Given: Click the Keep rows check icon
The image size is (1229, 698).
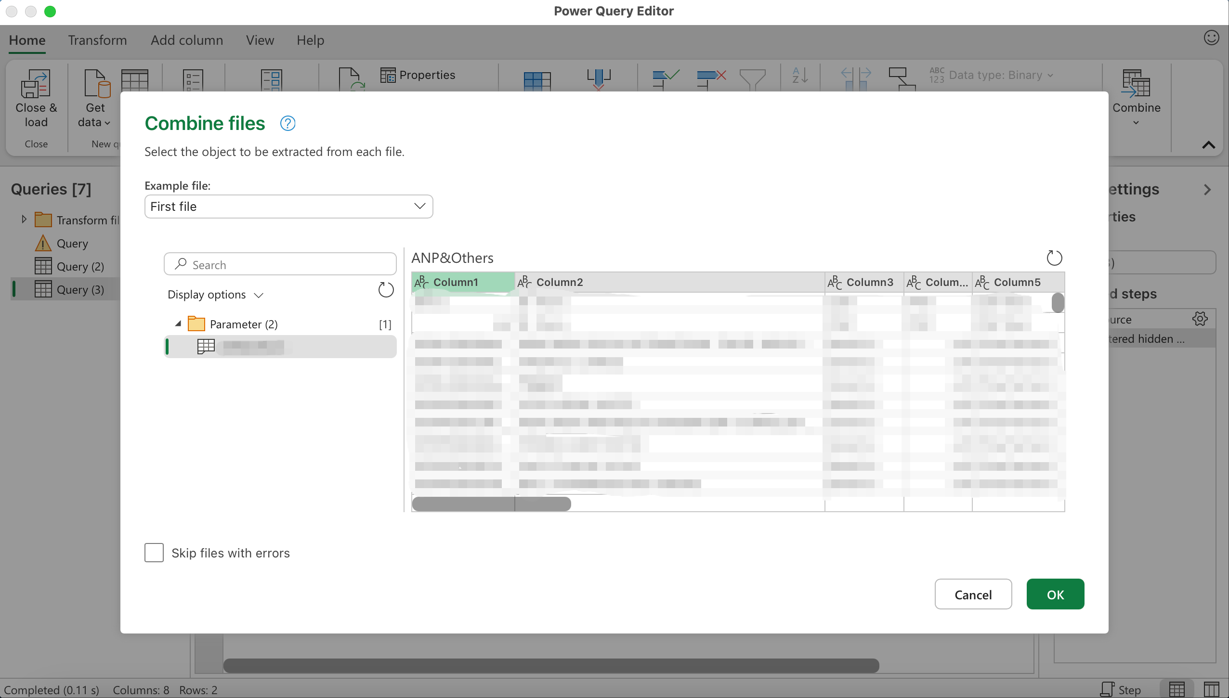Looking at the screenshot, I should (666, 80).
